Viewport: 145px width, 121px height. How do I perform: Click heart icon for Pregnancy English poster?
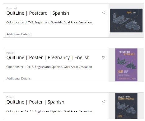104,57
